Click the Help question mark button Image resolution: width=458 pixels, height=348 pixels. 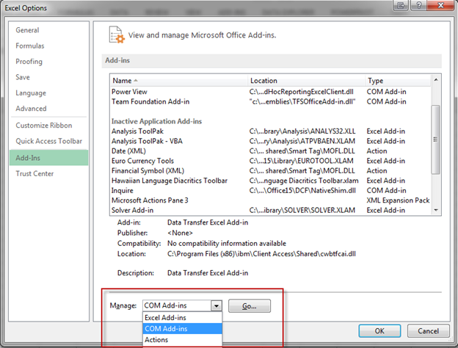pyautogui.click(x=419, y=5)
